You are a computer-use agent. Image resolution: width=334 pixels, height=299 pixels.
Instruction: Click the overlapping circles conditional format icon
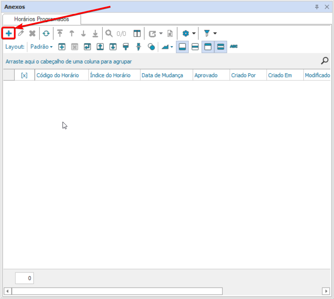pos(151,47)
